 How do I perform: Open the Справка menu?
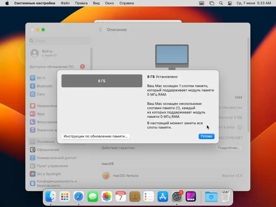tap(127, 3)
